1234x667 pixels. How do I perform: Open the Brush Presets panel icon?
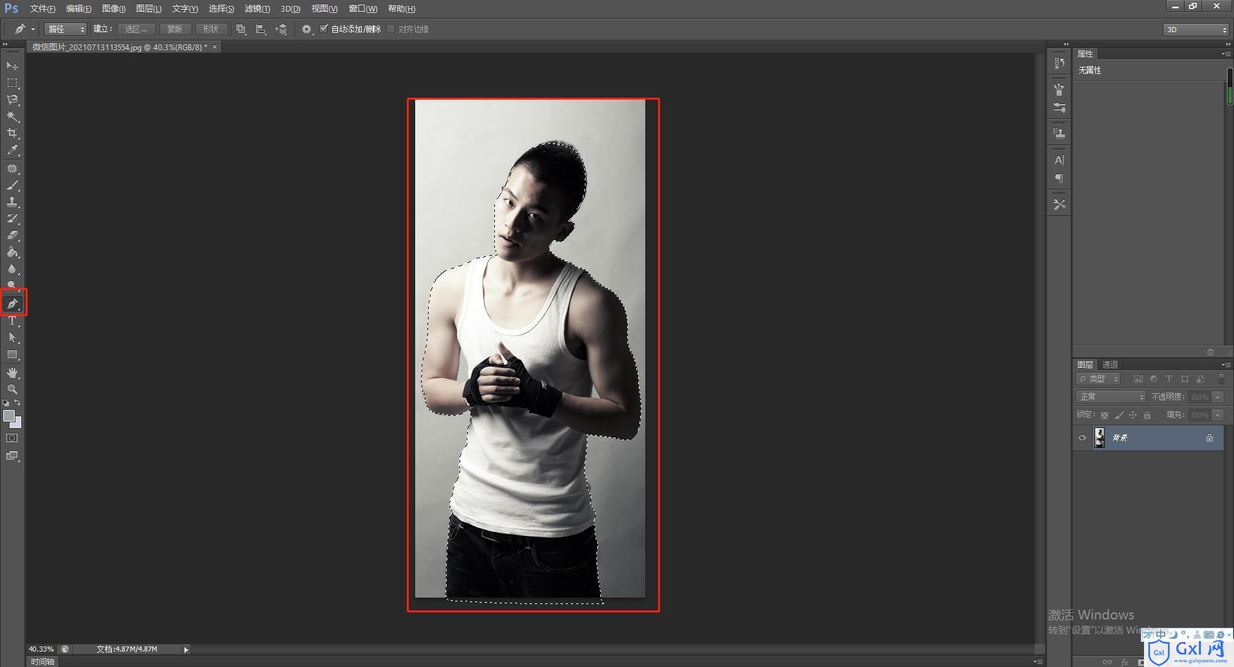1059,89
